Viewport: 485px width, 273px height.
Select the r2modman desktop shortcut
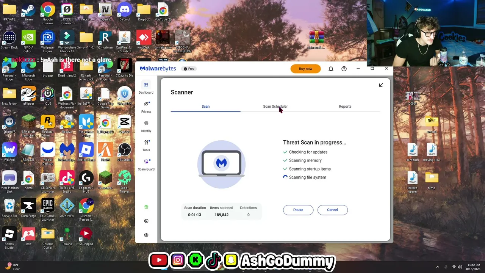tap(105, 41)
